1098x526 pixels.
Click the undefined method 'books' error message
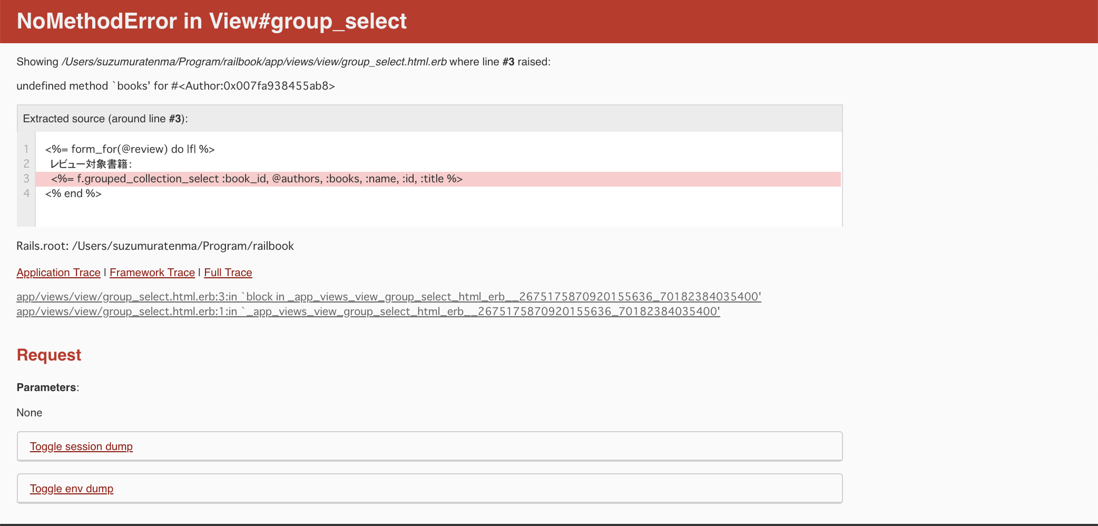point(175,86)
